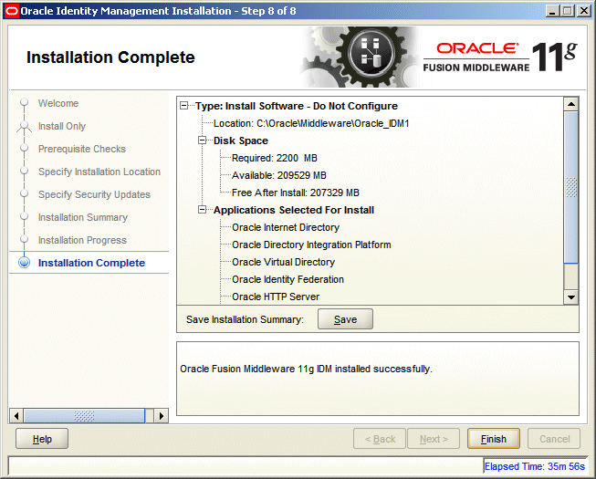Select Specify Installation Location step
The width and height of the screenshot is (596, 479).
pos(99,172)
